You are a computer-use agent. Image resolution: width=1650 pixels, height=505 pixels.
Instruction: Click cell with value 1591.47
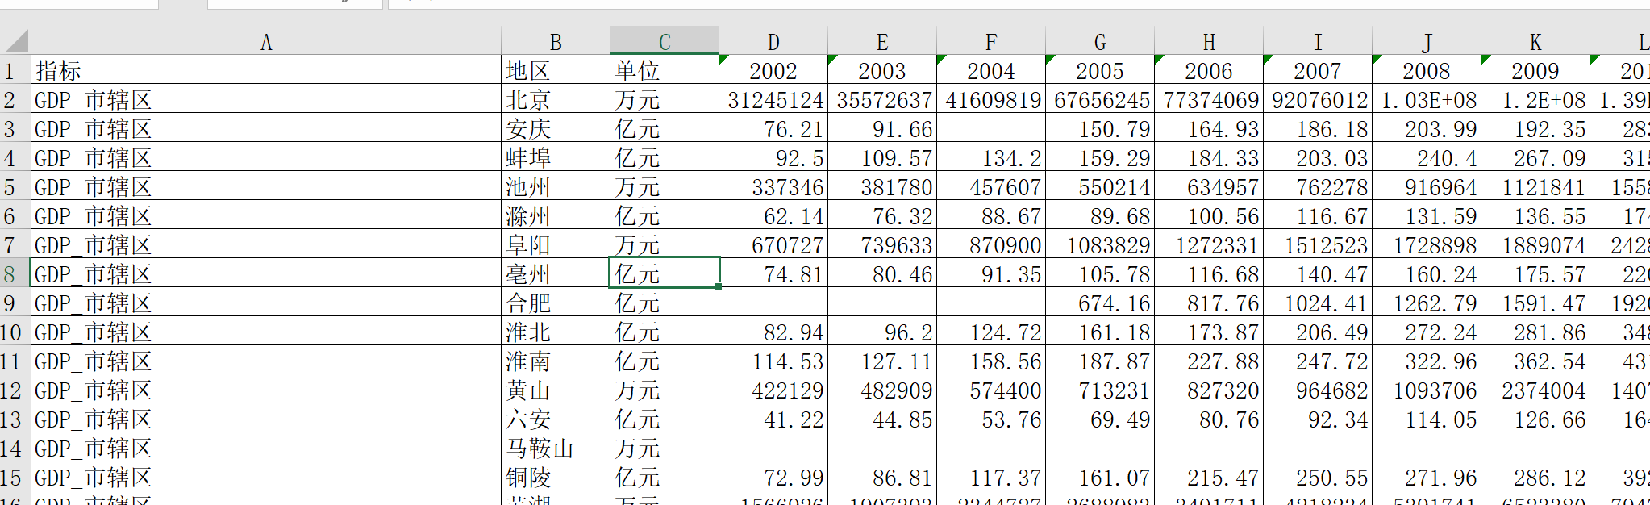click(x=1535, y=303)
